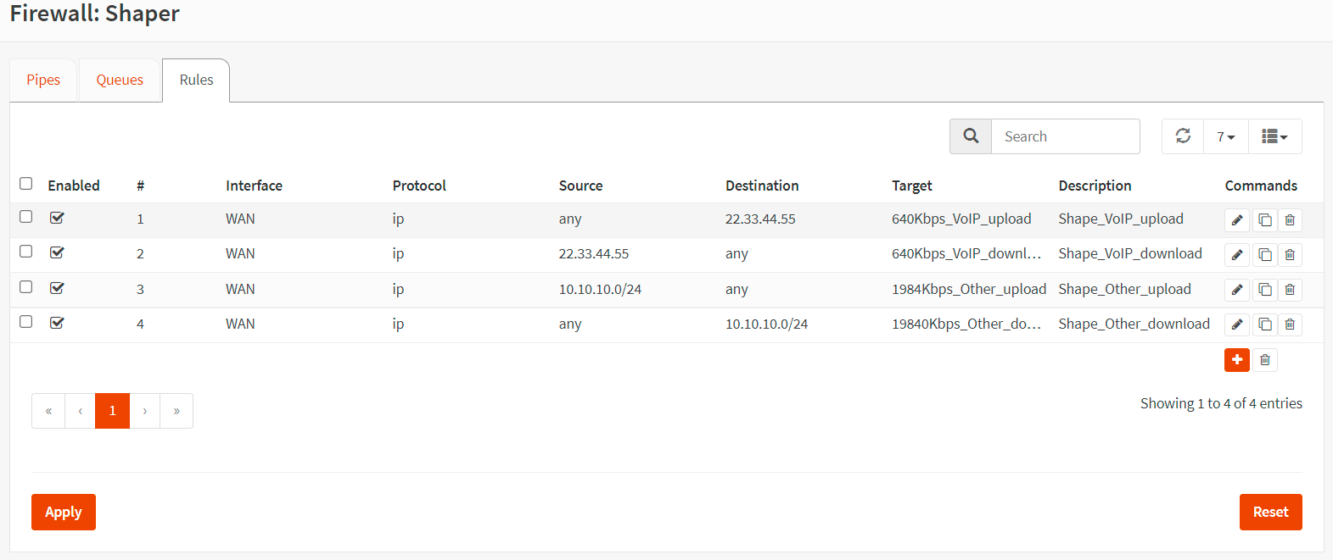This screenshot has height=560, width=1333.
Task: Click the Reset button
Action: [x=1270, y=512]
